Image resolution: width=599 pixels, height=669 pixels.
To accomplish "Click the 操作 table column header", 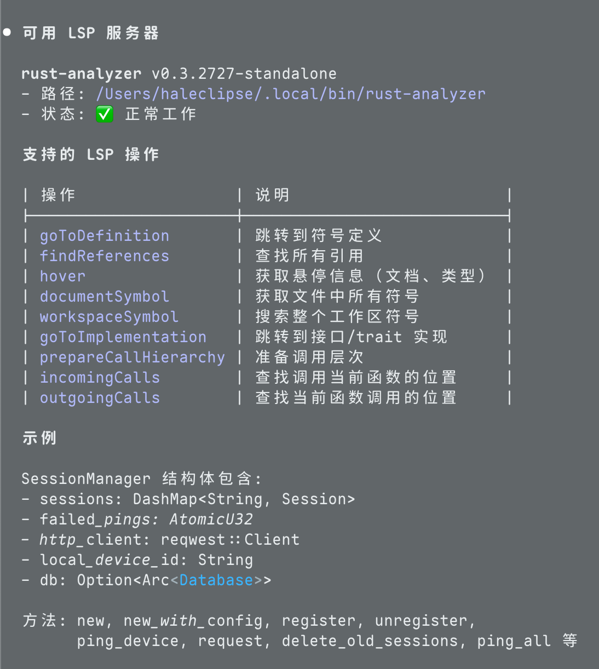I will point(58,195).
